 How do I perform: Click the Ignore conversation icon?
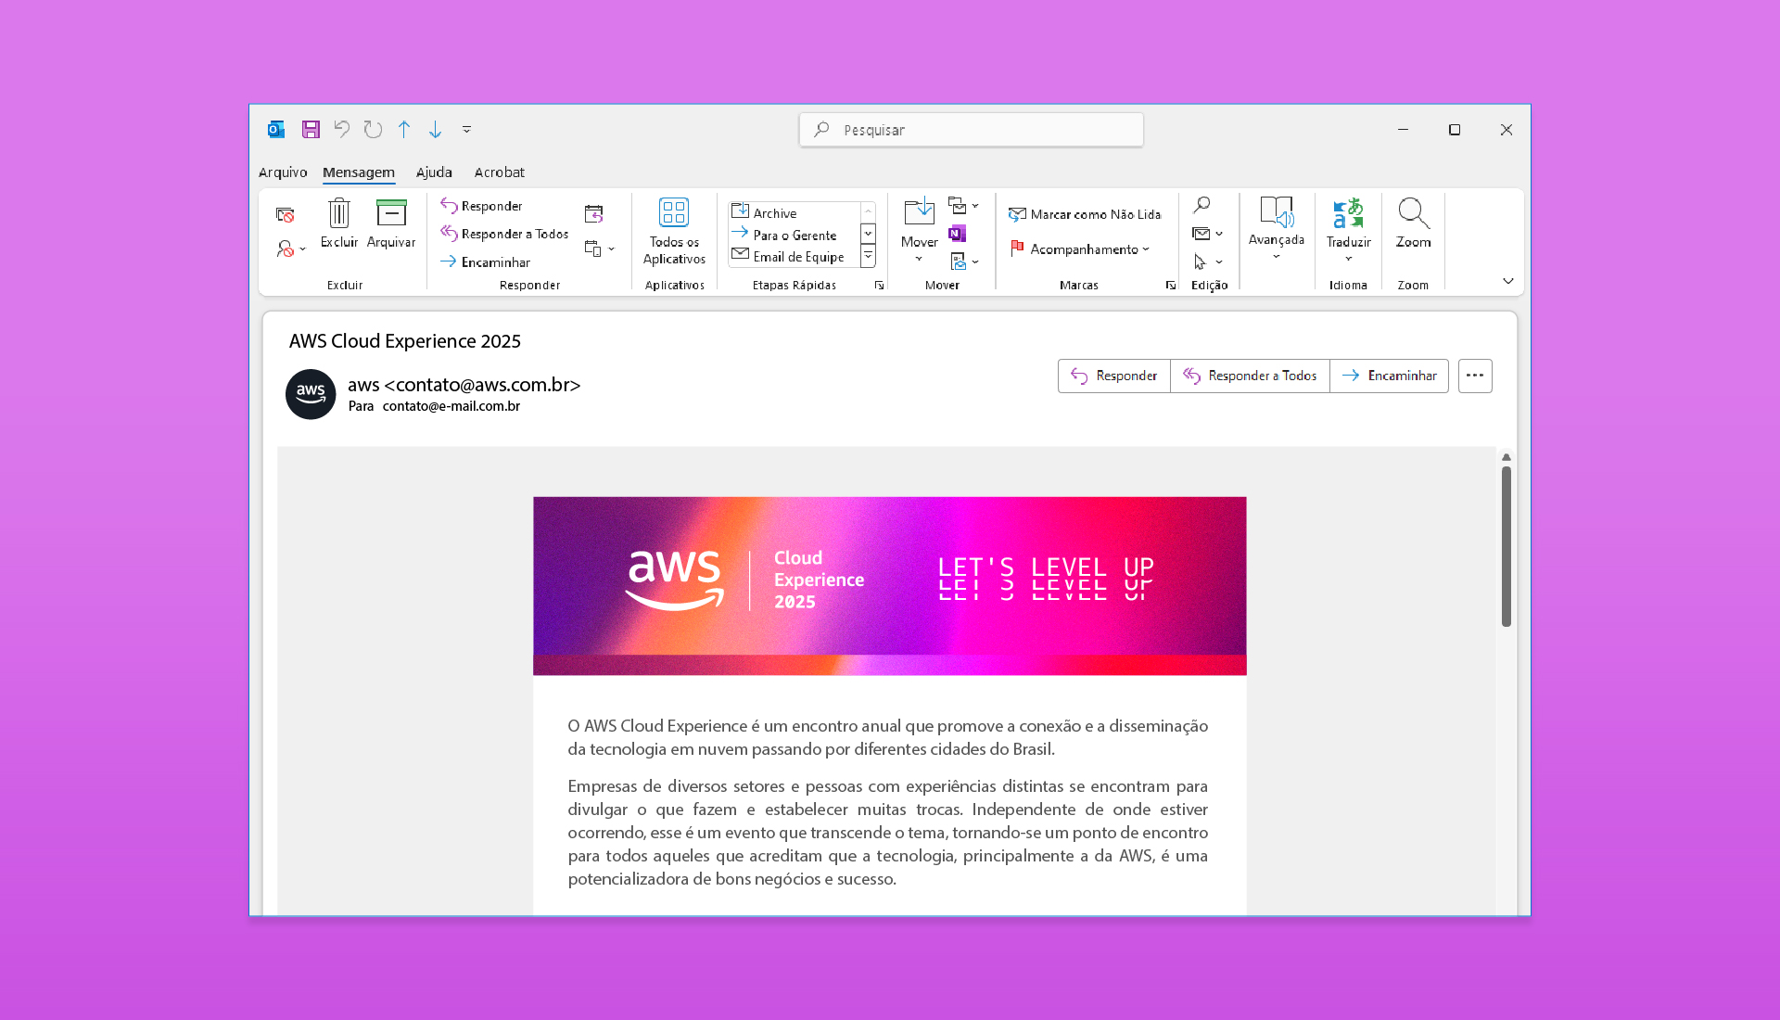point(286,215)
